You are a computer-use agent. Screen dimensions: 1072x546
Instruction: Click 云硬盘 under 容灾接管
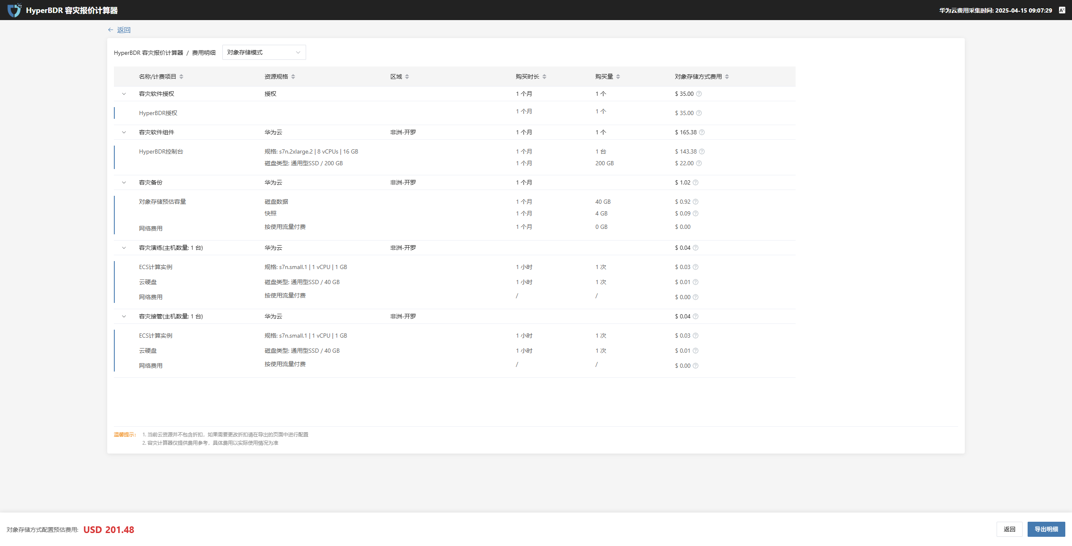[148, 351]
